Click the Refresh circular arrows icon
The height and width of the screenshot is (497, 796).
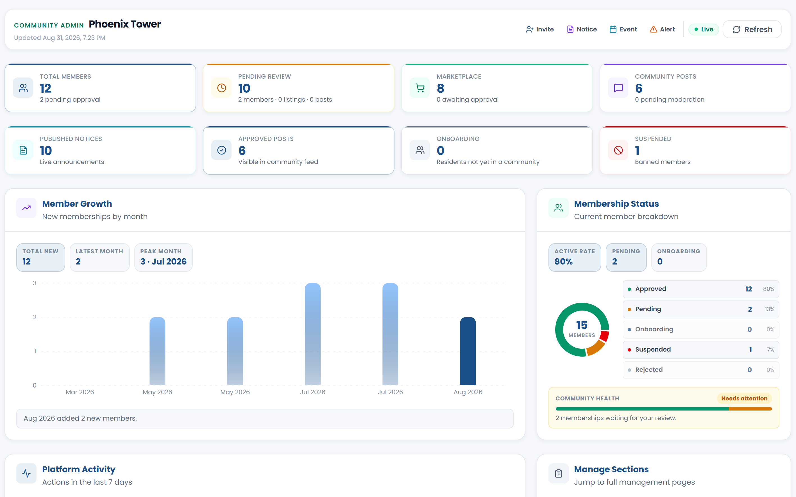(x=736, y=29)
